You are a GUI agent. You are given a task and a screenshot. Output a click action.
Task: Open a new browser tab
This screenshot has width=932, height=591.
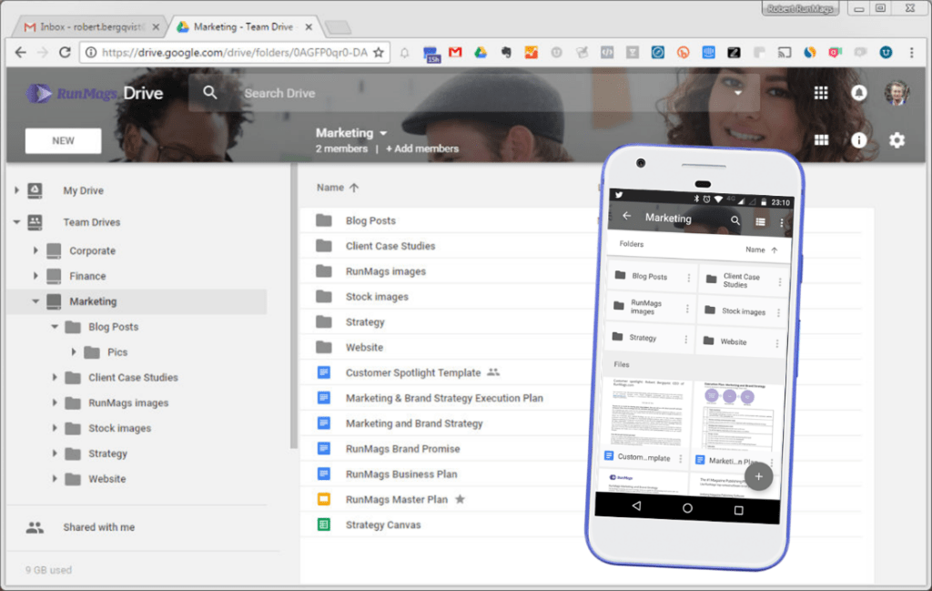339,27
